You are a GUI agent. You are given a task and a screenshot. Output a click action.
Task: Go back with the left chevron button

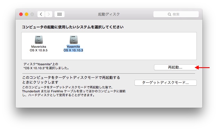click(x=41, y=14)
